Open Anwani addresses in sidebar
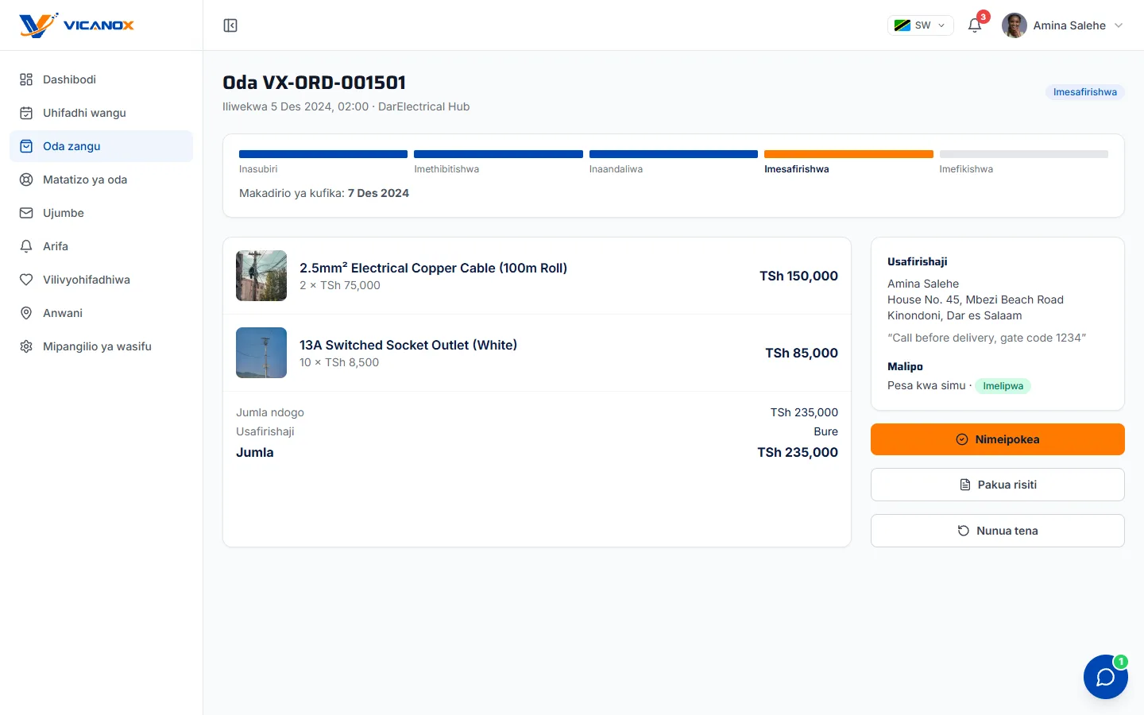Image resolution: width=1144 pixels, height=715 pixels. coord(101,313)
